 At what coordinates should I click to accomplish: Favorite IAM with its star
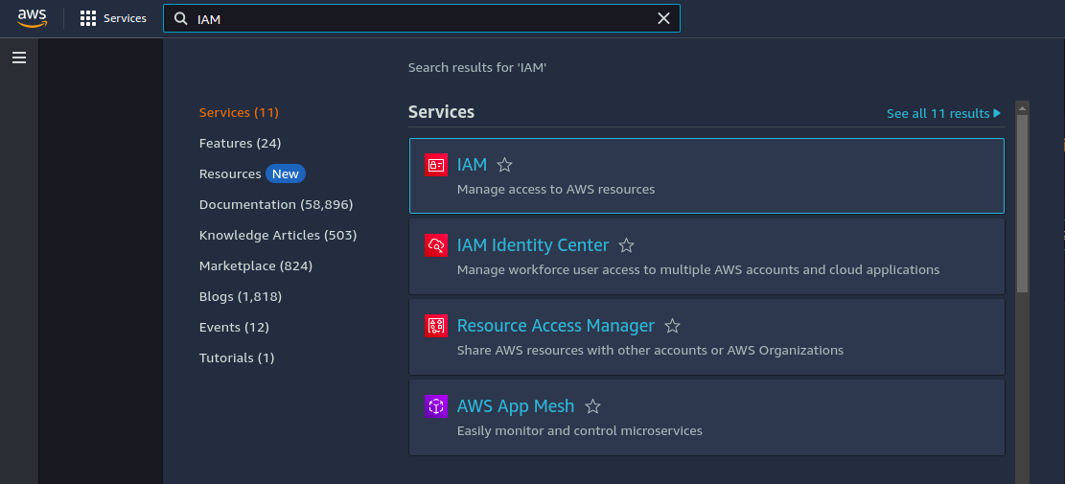504,165
